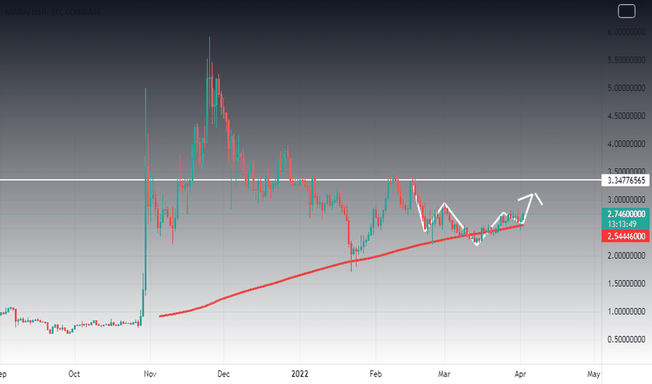Screen dimensions: 652x384
Task: Click the 6.00000000 price axis label
Action: [626, 32]
